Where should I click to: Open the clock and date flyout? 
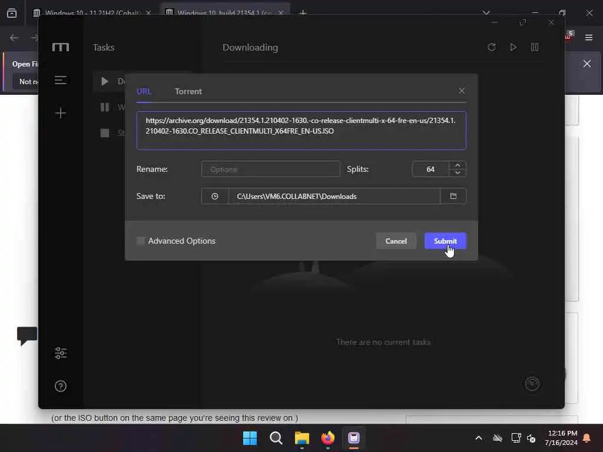tap(561, 438)
